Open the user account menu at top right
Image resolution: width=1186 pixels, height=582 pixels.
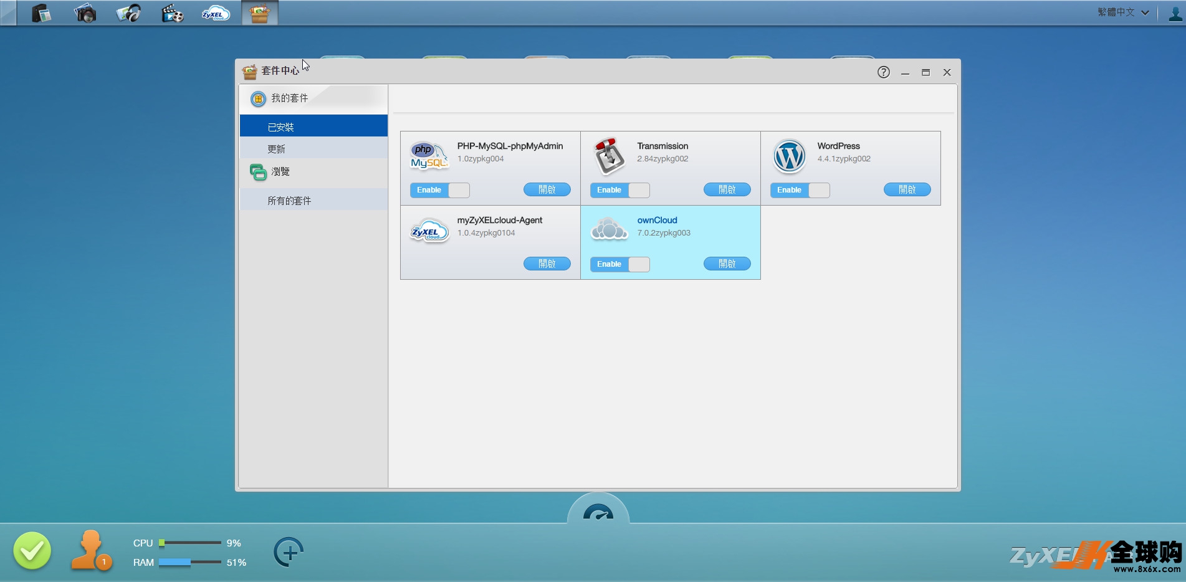point(1175,14)
